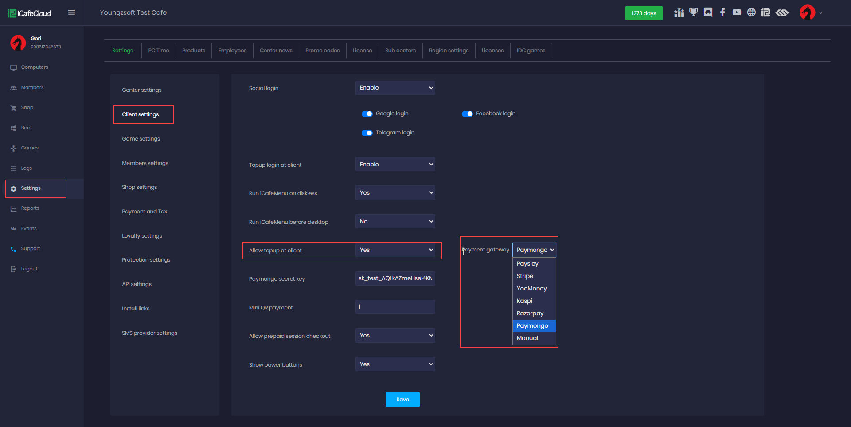The image size is (851, 427).
Task: Expand the account avatar chevron menu
Action: pyautogui.click(x=821, y=12)
